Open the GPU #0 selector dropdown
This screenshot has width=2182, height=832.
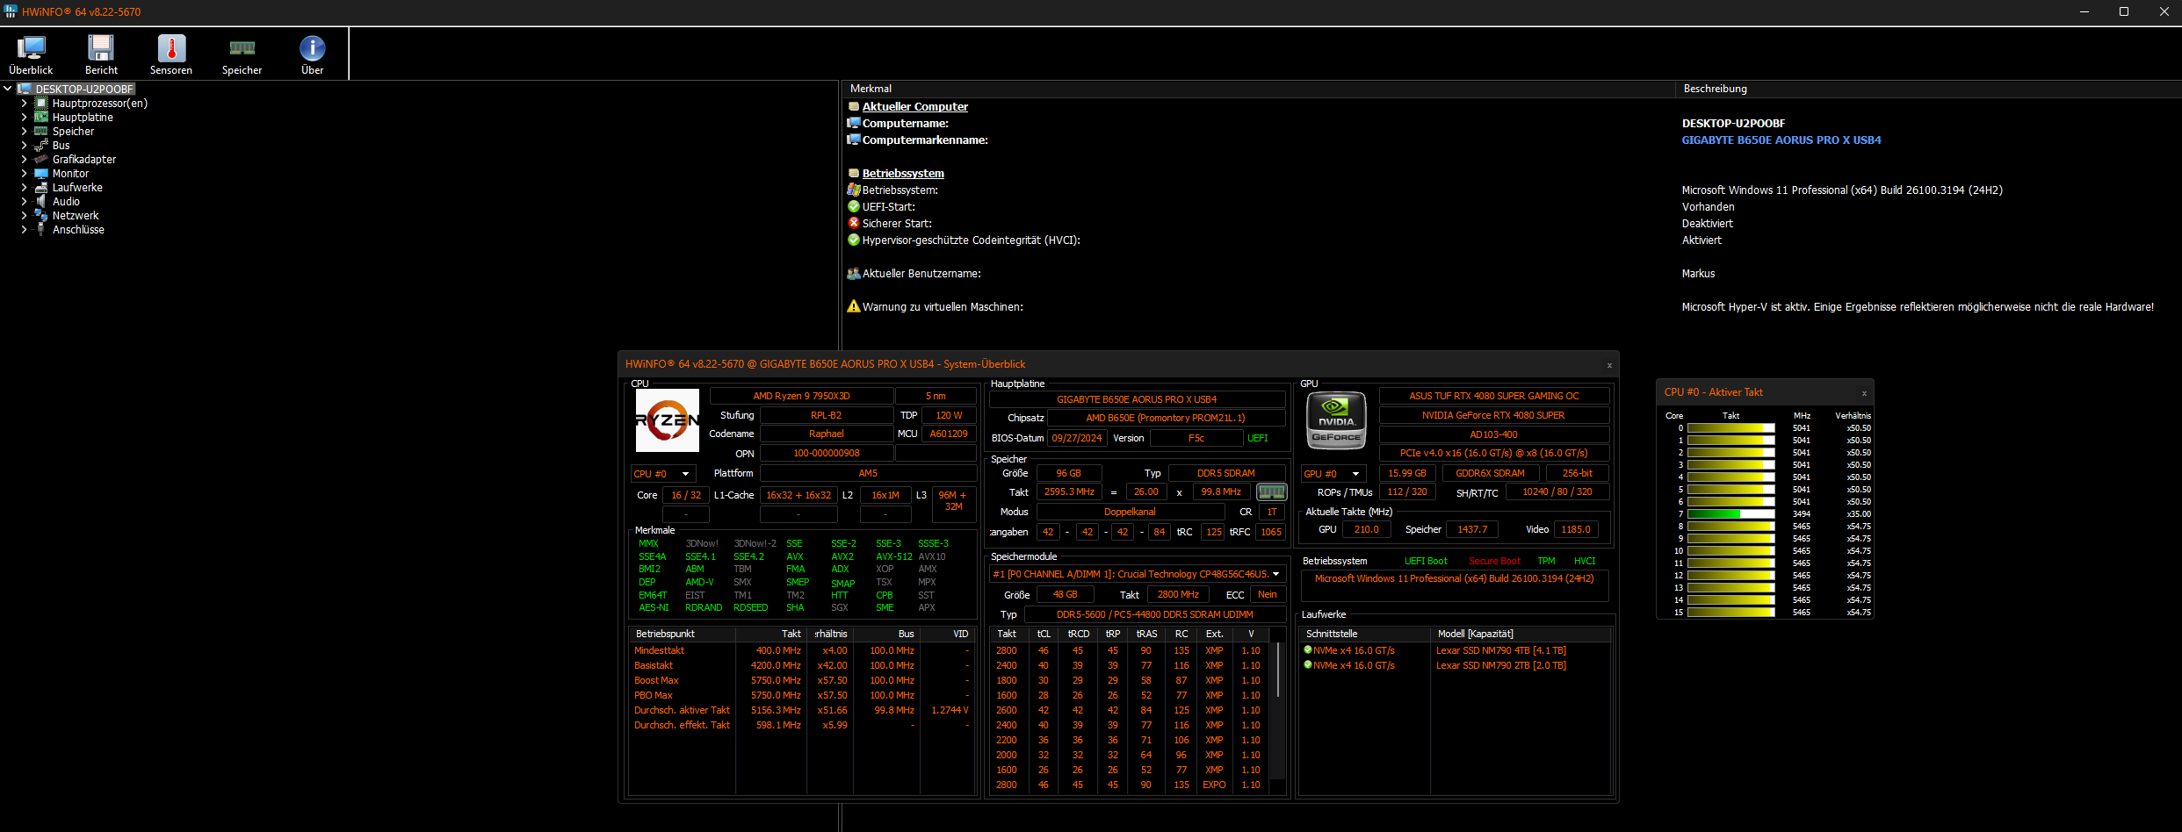[1333, 474]
